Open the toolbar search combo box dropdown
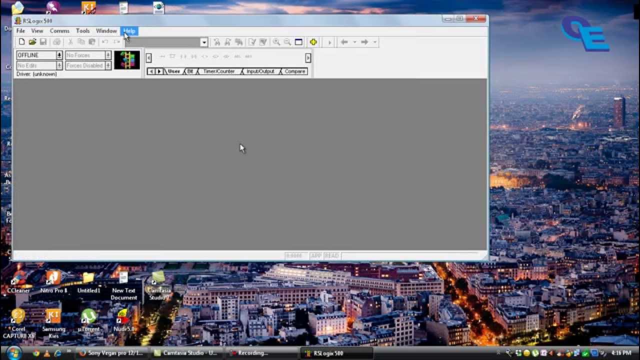The width and height of the screenshot is (640, 360). coord(204,42)
